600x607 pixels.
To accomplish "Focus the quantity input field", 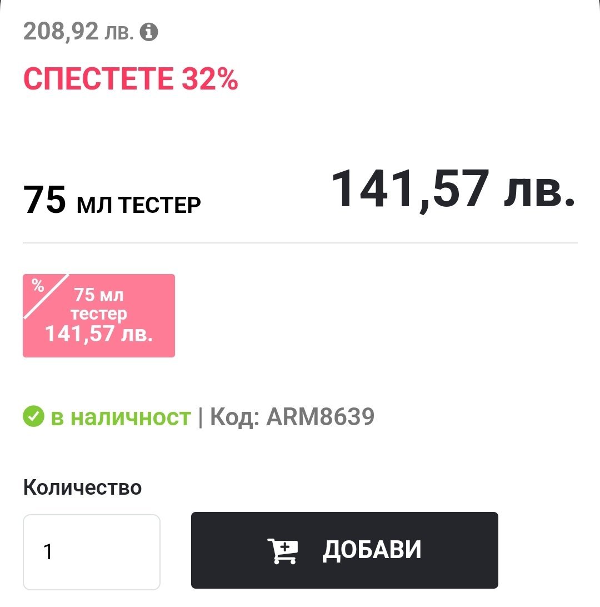I will (x=92, y=551).
